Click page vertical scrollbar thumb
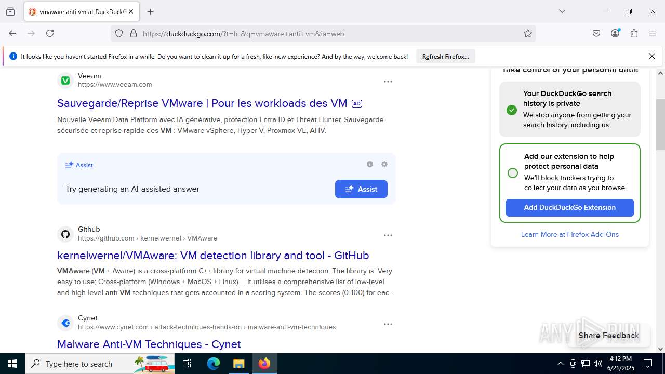The height and width of the screenshot is (374, 665). (x=660, y=124)
